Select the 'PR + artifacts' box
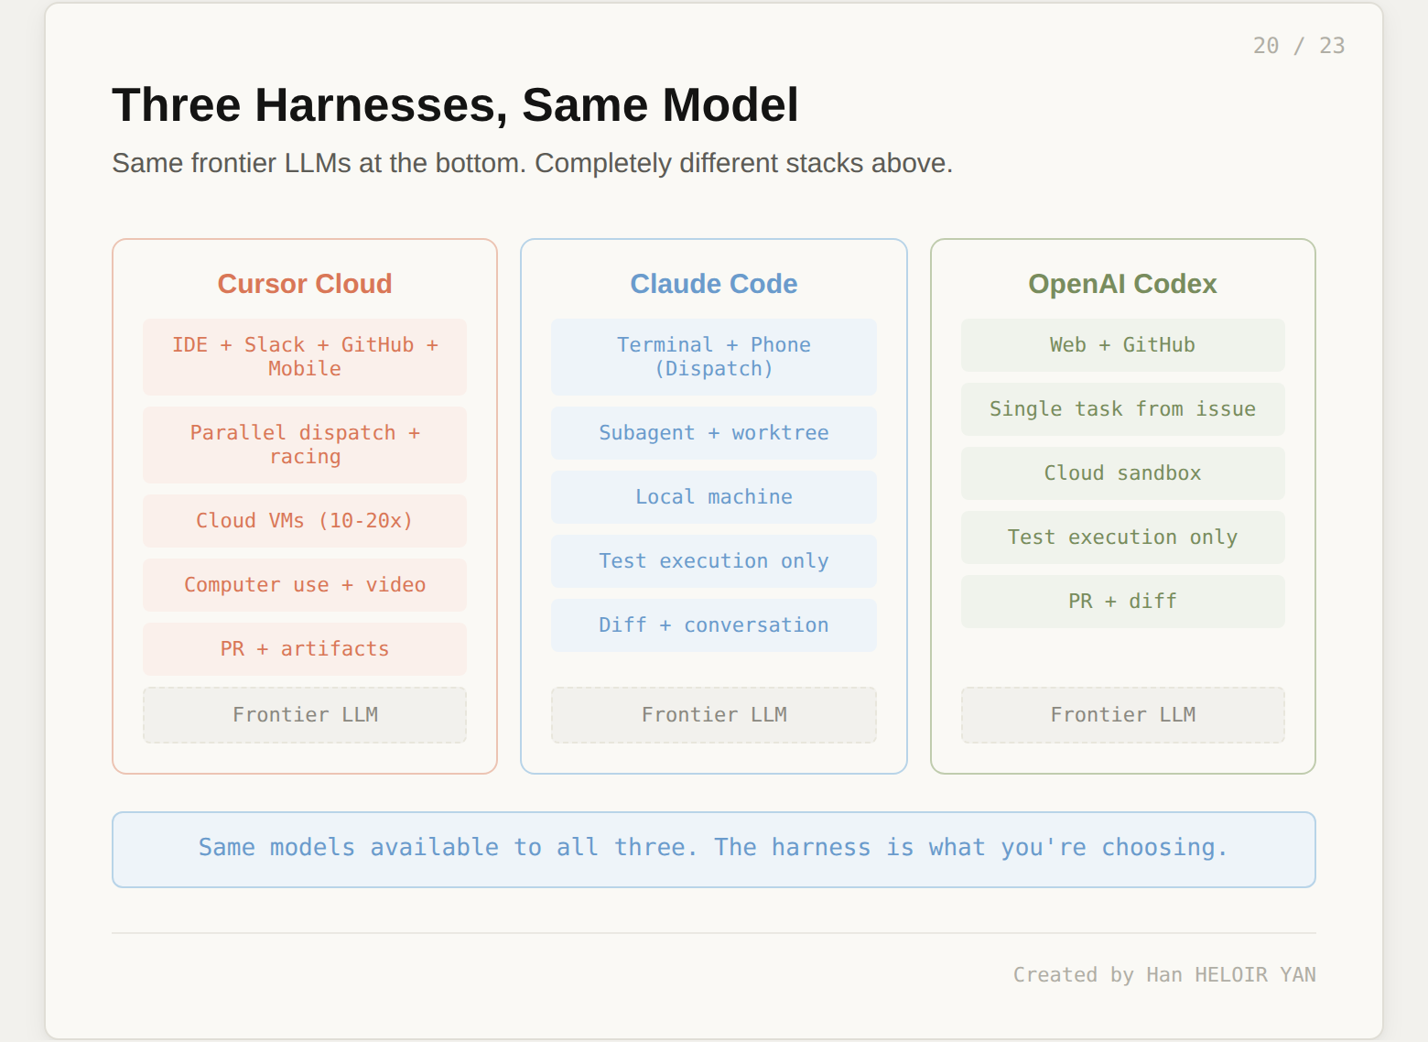Screen dimensions: 1428x1042 (x=304, y=648)
